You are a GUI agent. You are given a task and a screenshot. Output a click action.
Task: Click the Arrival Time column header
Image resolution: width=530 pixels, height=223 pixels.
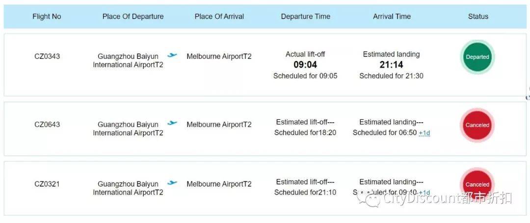pyautogui.click(x=392, y=16)
